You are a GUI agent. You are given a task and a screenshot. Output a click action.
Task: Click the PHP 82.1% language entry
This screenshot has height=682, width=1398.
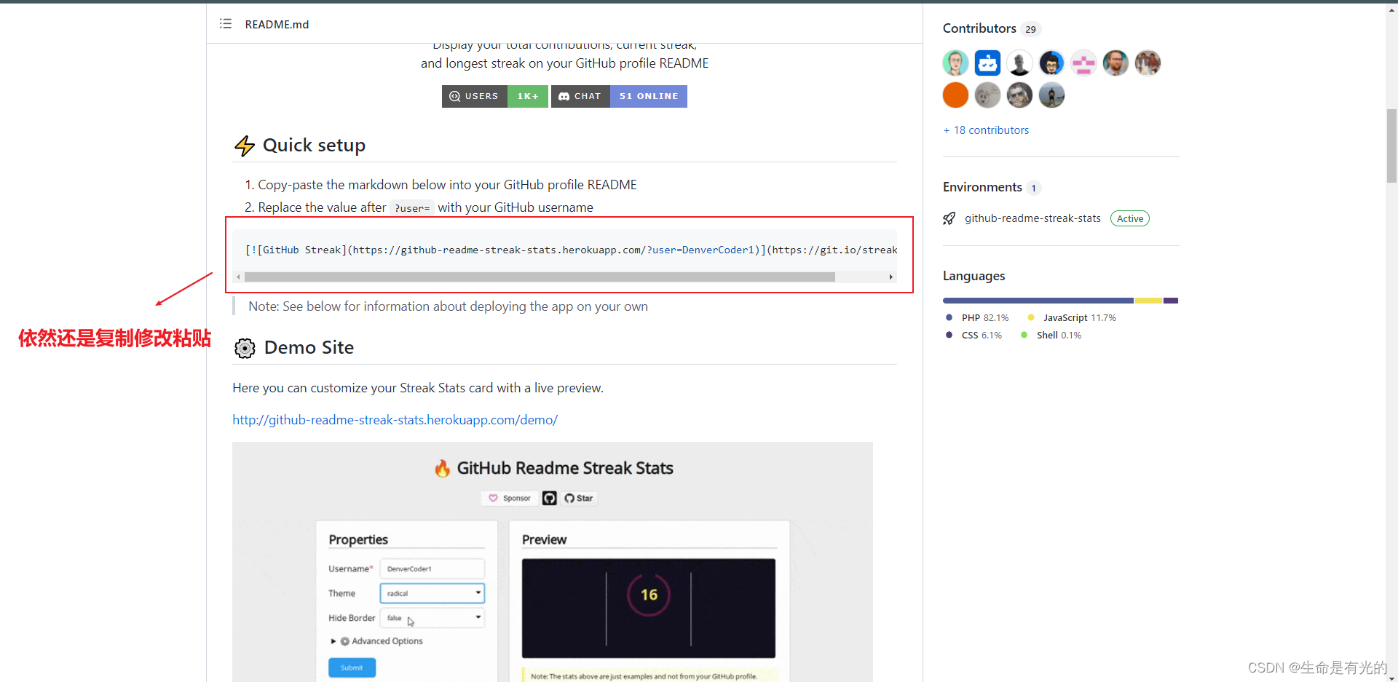(x=977, y=318)
